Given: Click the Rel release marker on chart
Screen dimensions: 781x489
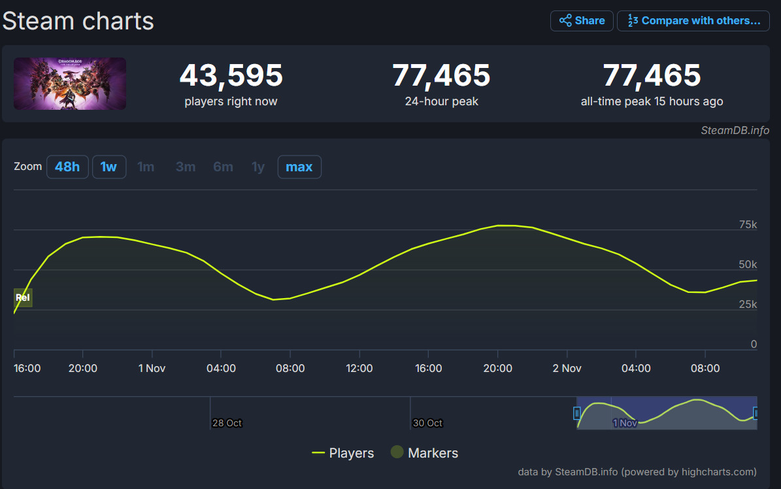Looking at the screenshot, I should click(x=23, y=297).
